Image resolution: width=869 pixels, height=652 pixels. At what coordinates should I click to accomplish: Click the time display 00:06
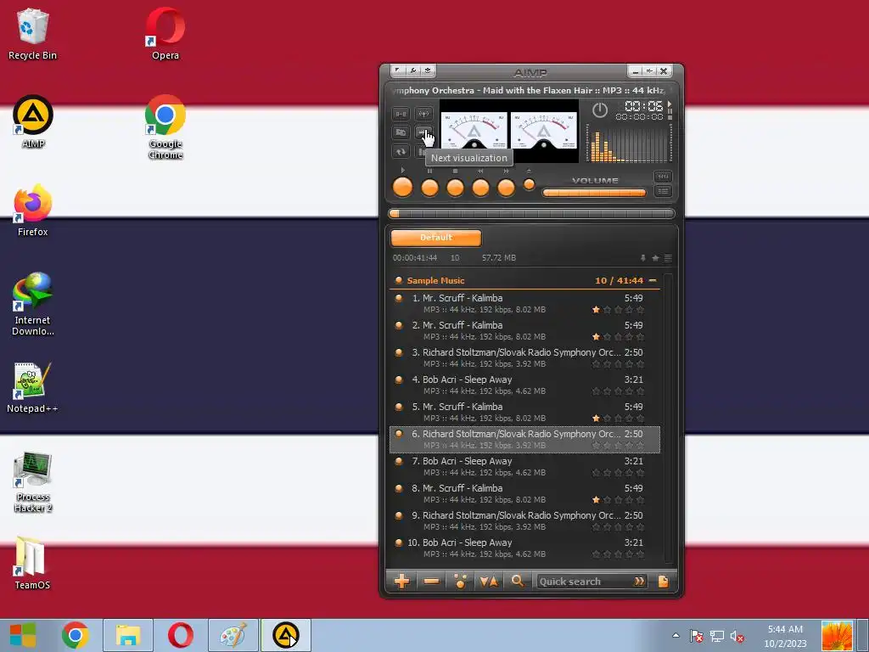(x=643, y=105)
